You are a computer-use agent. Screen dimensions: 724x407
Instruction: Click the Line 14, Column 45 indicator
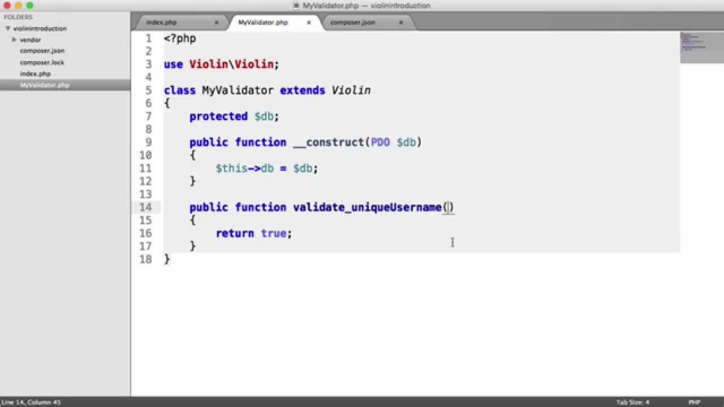pyautogui.click(x=31, y=402)
